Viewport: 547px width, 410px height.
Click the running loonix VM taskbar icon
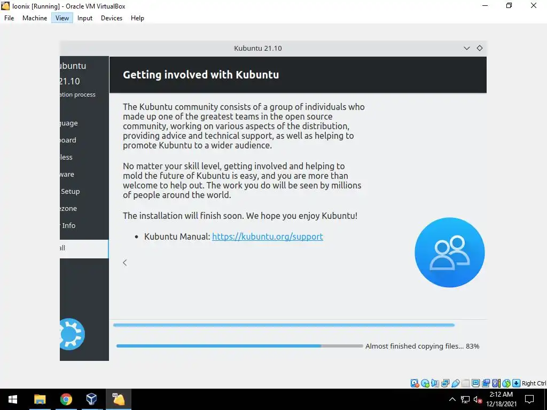[118, 399]
